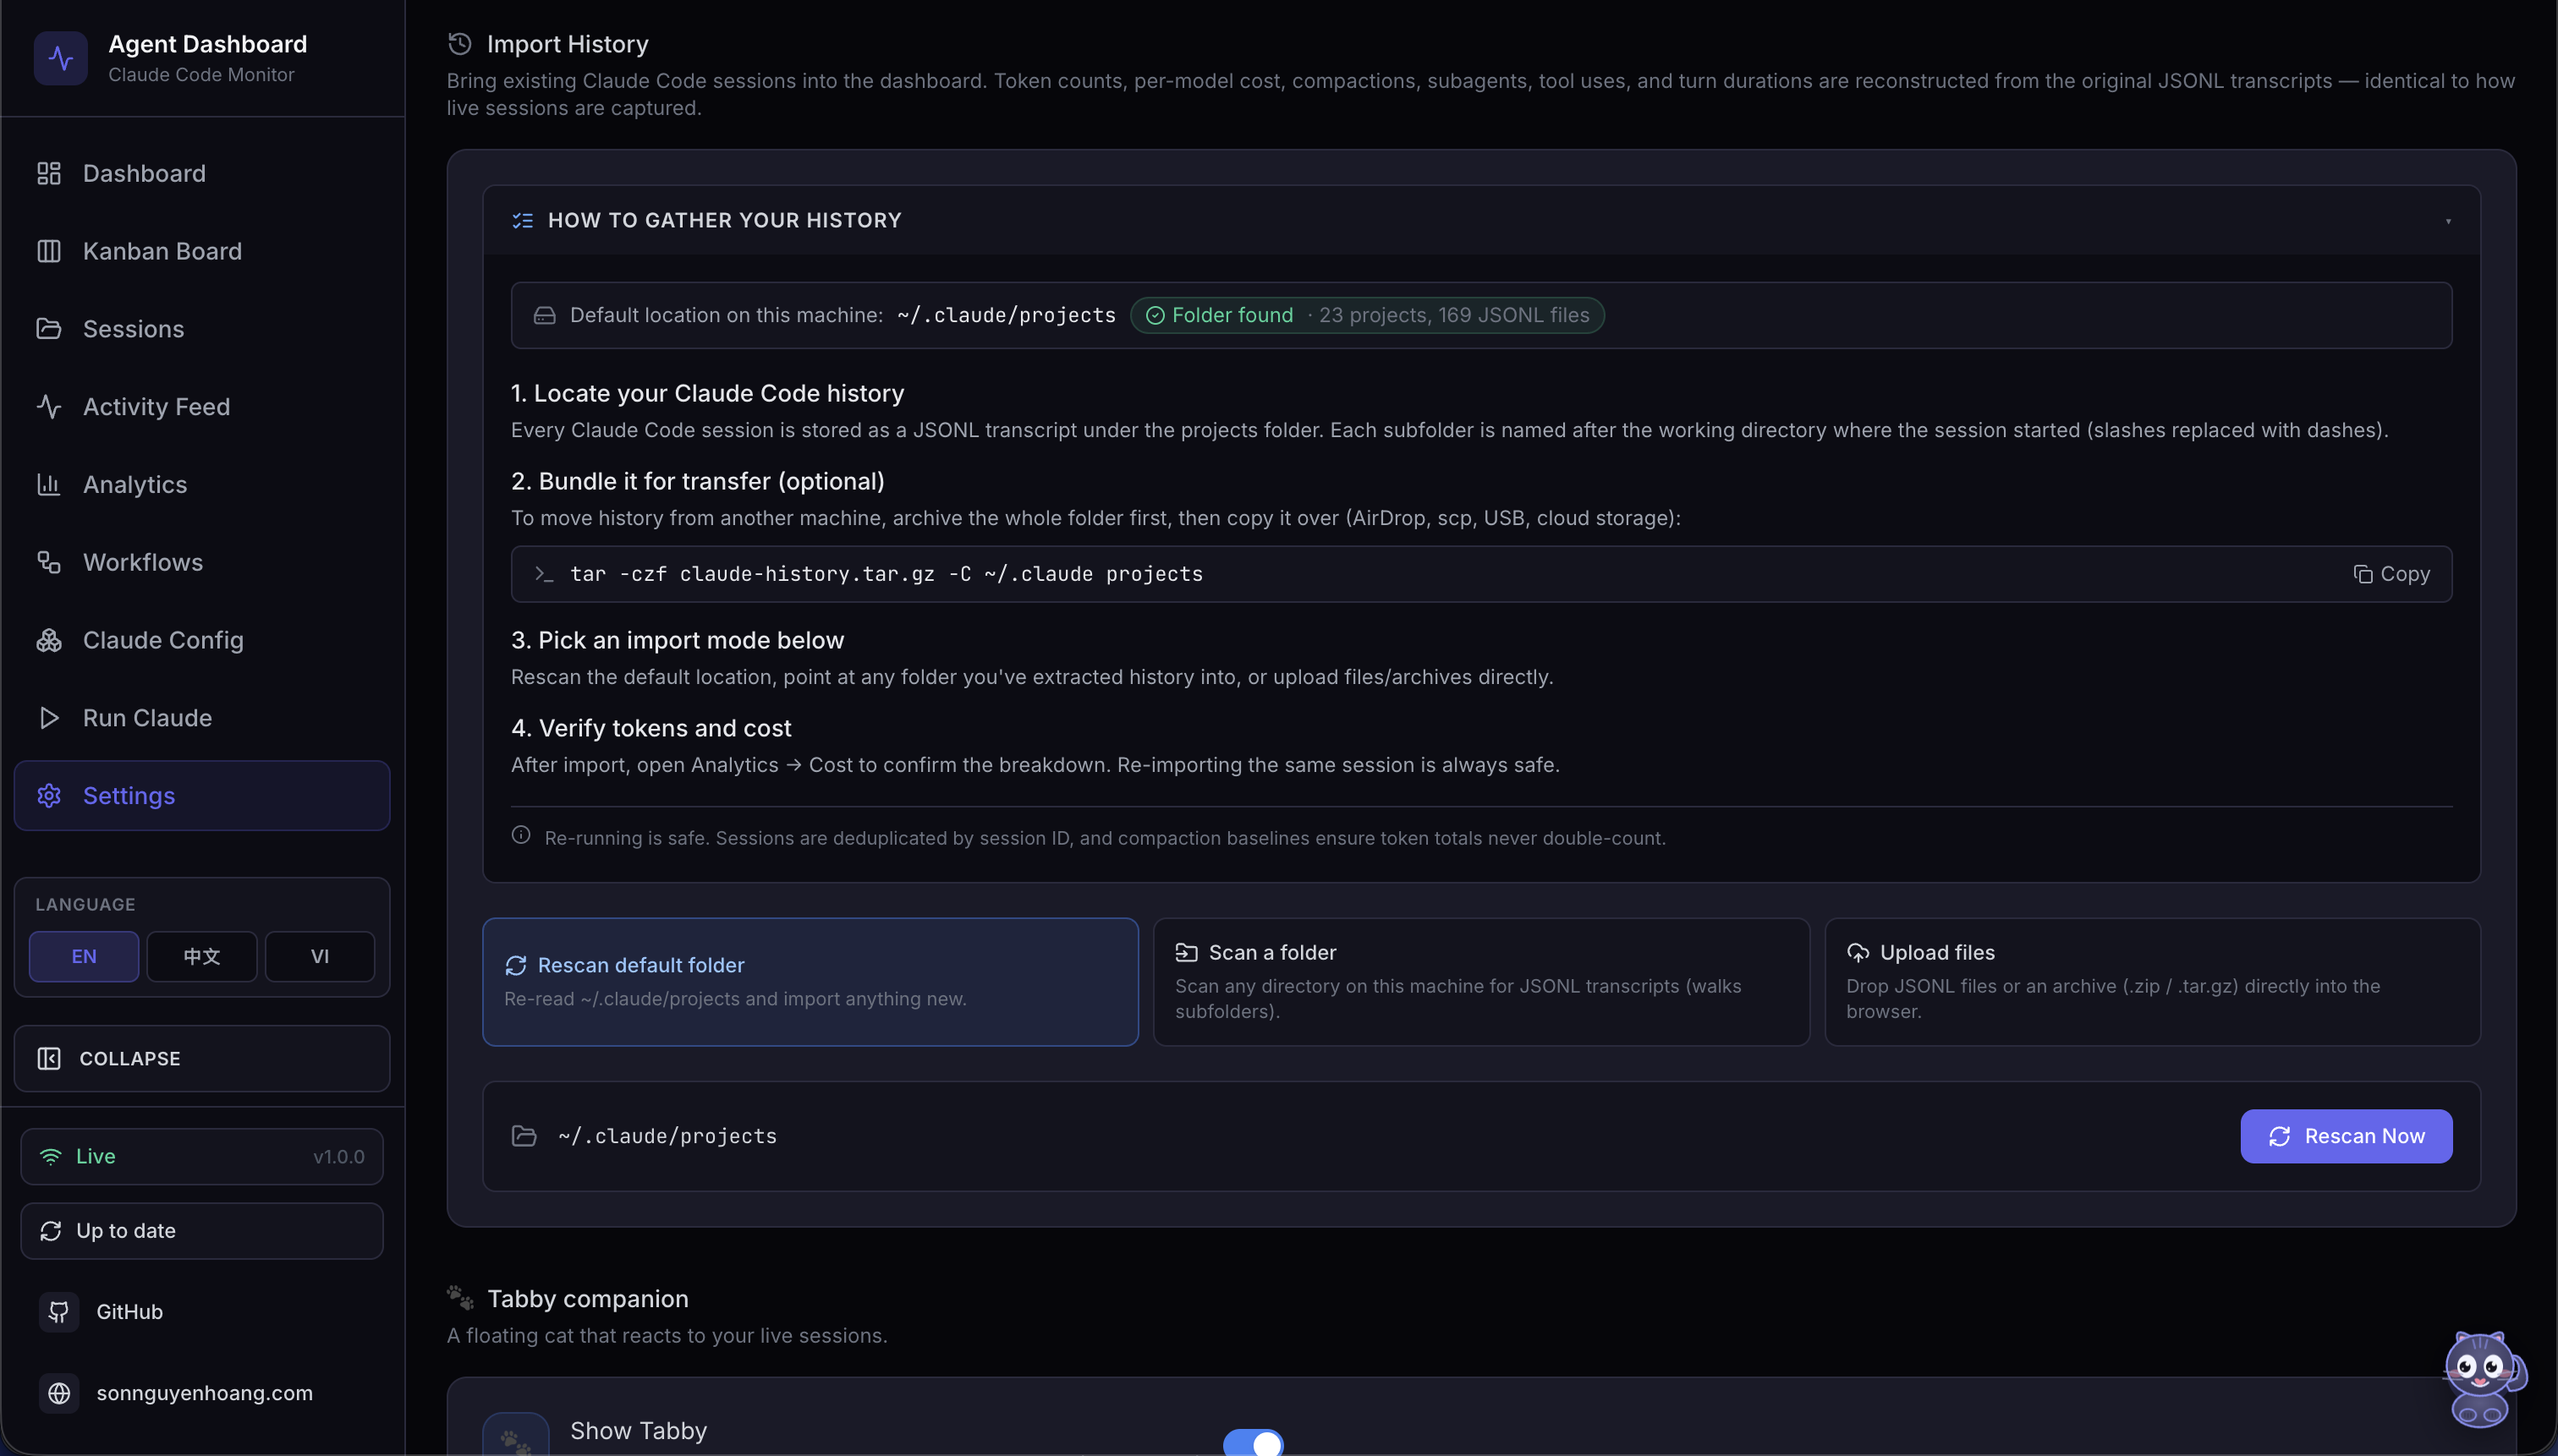Viewport: 2558px width, 1456px height.
Task: Click the Upload files cloud icon
Action: point(1858,953)
